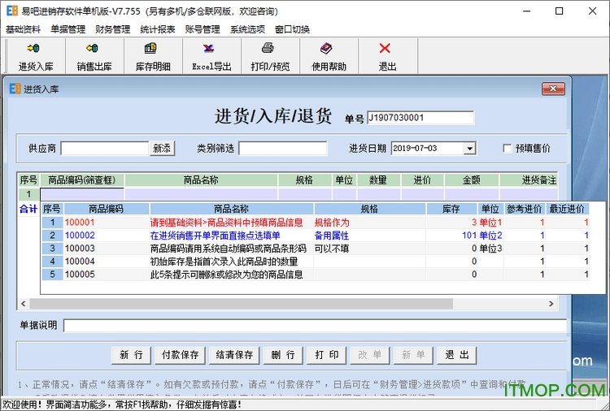Click the 新 行 button

tap(131, 355)
